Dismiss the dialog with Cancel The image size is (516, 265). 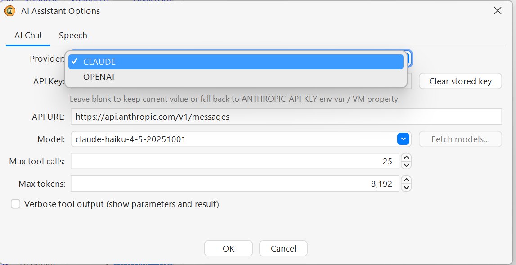point(283,248)
